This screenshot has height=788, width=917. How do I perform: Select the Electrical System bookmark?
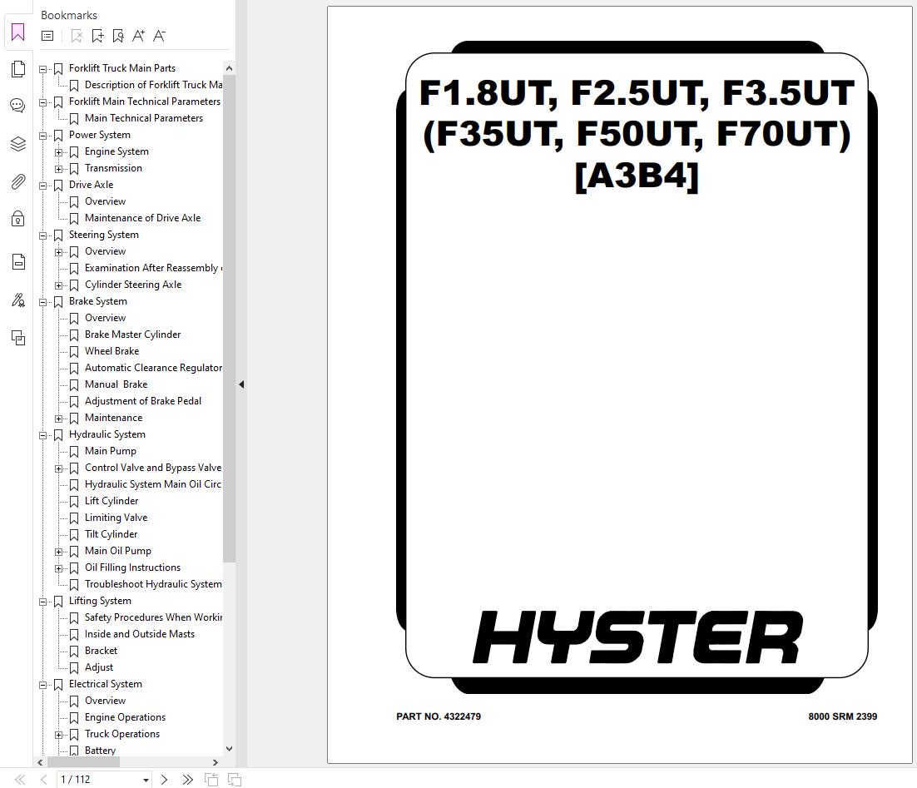tap(106, 684)
